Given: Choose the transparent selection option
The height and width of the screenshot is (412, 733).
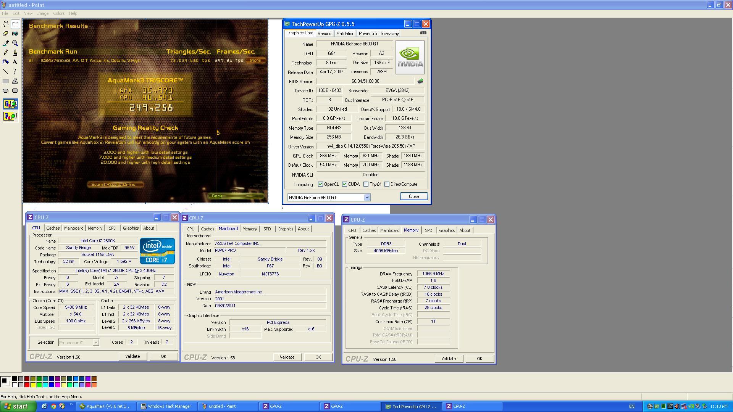Looking at the screenshot, I should [x=10, y=116].
